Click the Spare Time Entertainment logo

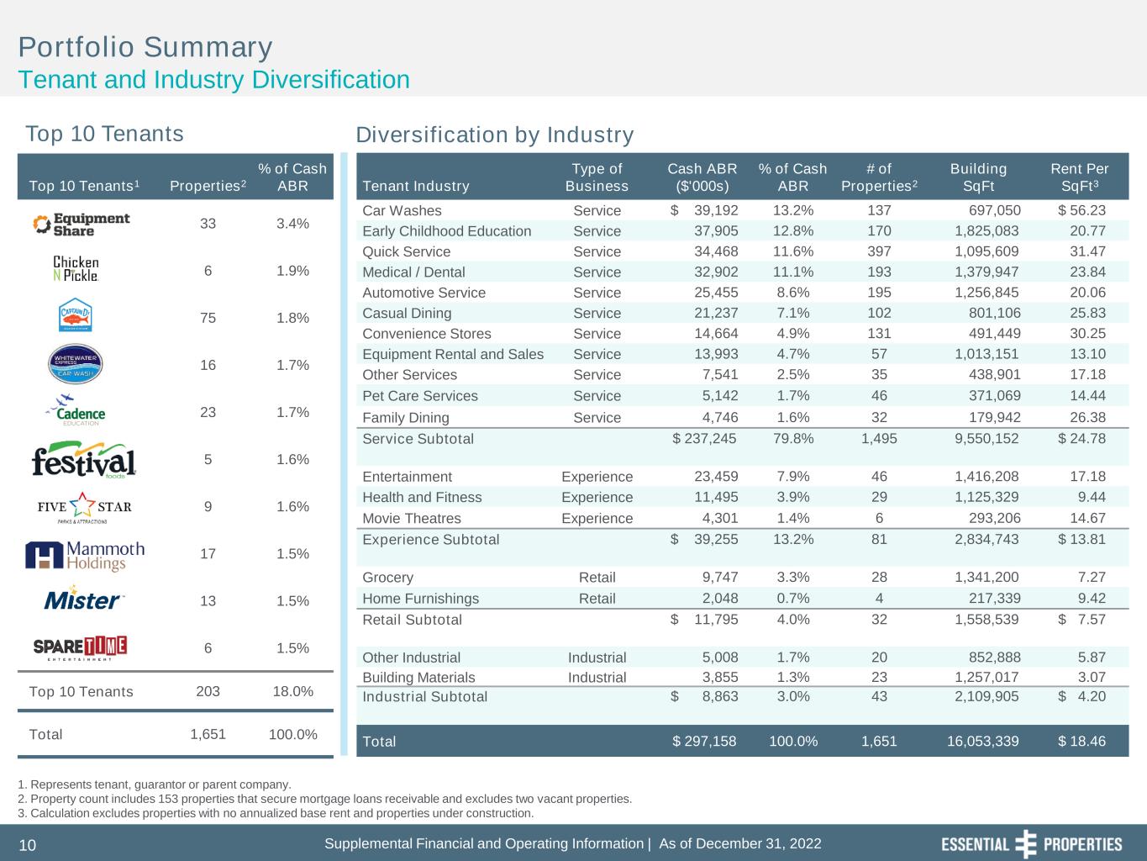pyautogui.click(x=80, y=647)
